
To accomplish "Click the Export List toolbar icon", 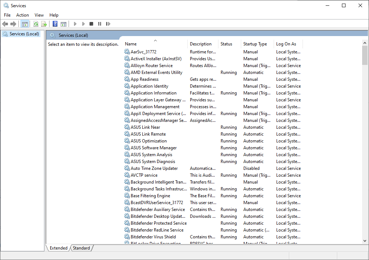I will point(44,24).
